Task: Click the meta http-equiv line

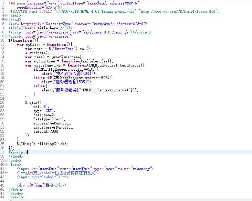Action: click(77, 24)
